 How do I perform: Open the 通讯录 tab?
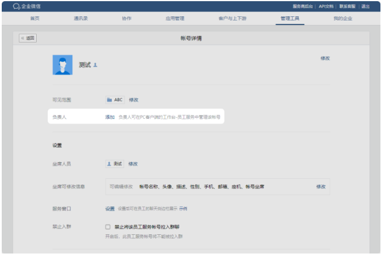coord(81,19)
